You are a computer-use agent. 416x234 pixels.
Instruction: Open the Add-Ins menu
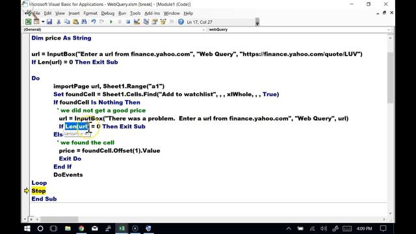tap(152, 13)
